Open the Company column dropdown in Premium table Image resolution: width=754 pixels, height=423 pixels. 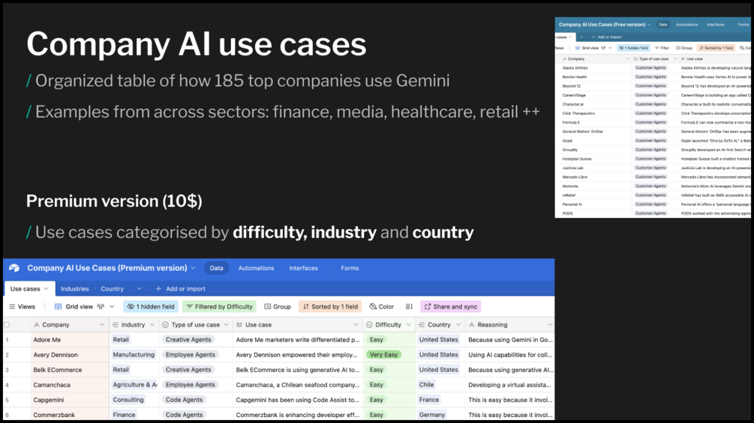(x=102, y=325)
